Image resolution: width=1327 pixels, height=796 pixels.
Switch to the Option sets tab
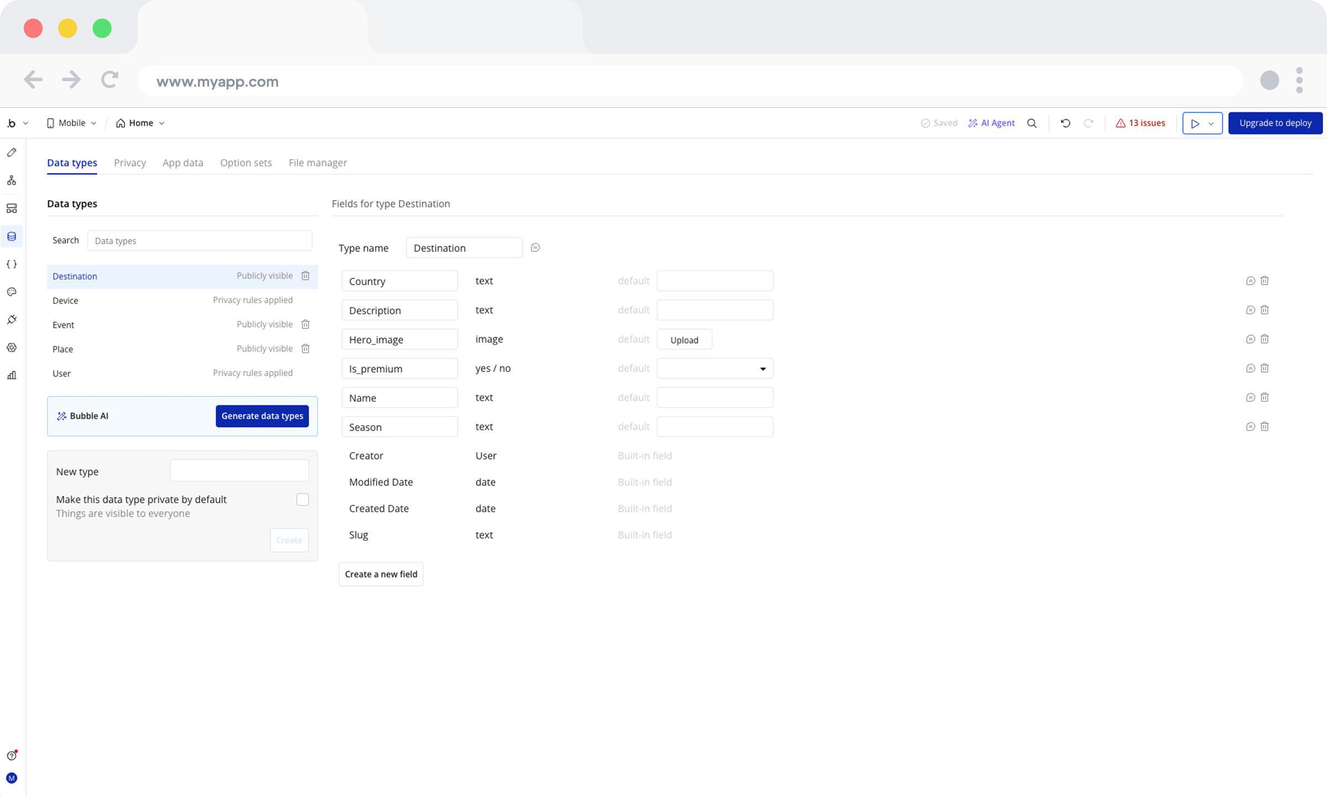[245, 163]
